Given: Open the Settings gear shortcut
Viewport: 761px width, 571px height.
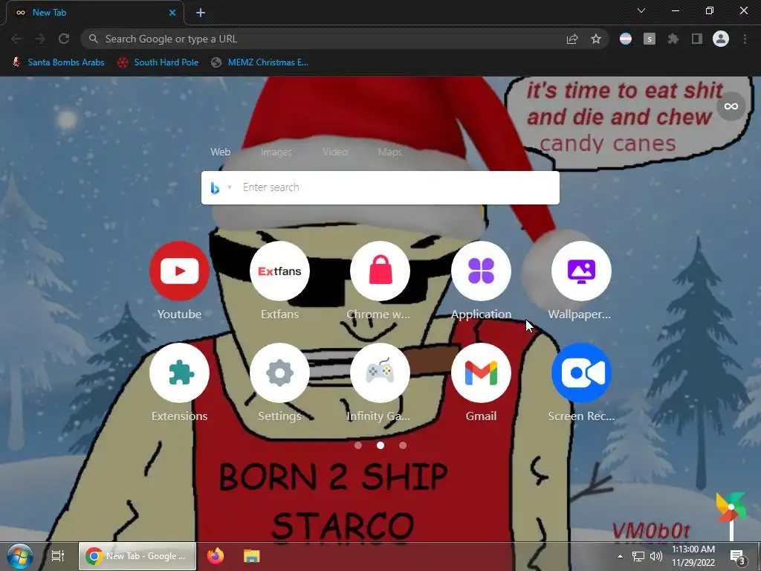Looking at the screenshot, I should tap(279, 373).
